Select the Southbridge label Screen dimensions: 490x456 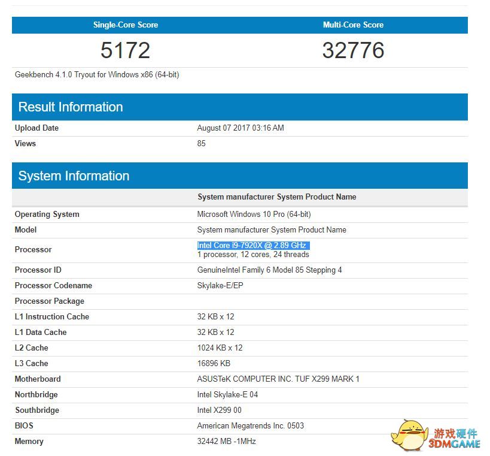(37, 410)
